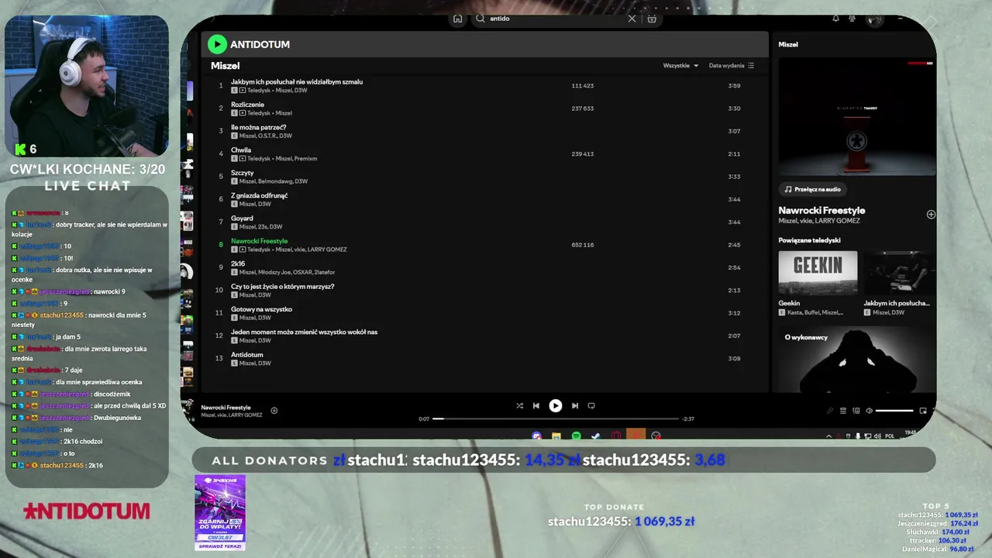992x558 pixels.
Task: Open Spotify icon in Windows taskbar
Action: 577,436
